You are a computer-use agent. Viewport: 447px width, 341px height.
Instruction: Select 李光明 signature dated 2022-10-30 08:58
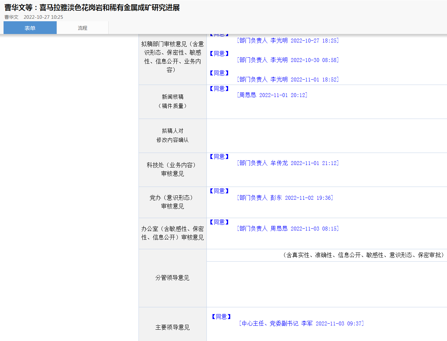click(288, 60)
